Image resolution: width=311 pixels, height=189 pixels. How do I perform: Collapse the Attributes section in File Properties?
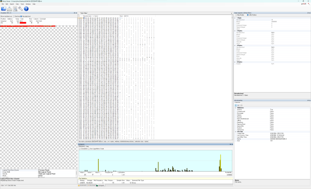tap(236, 108)
